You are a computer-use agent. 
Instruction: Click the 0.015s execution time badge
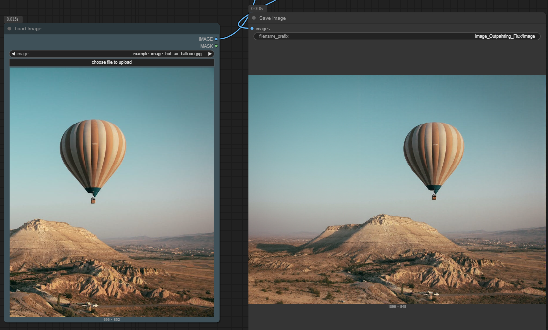pyautogui.click(x=12, y=19)
